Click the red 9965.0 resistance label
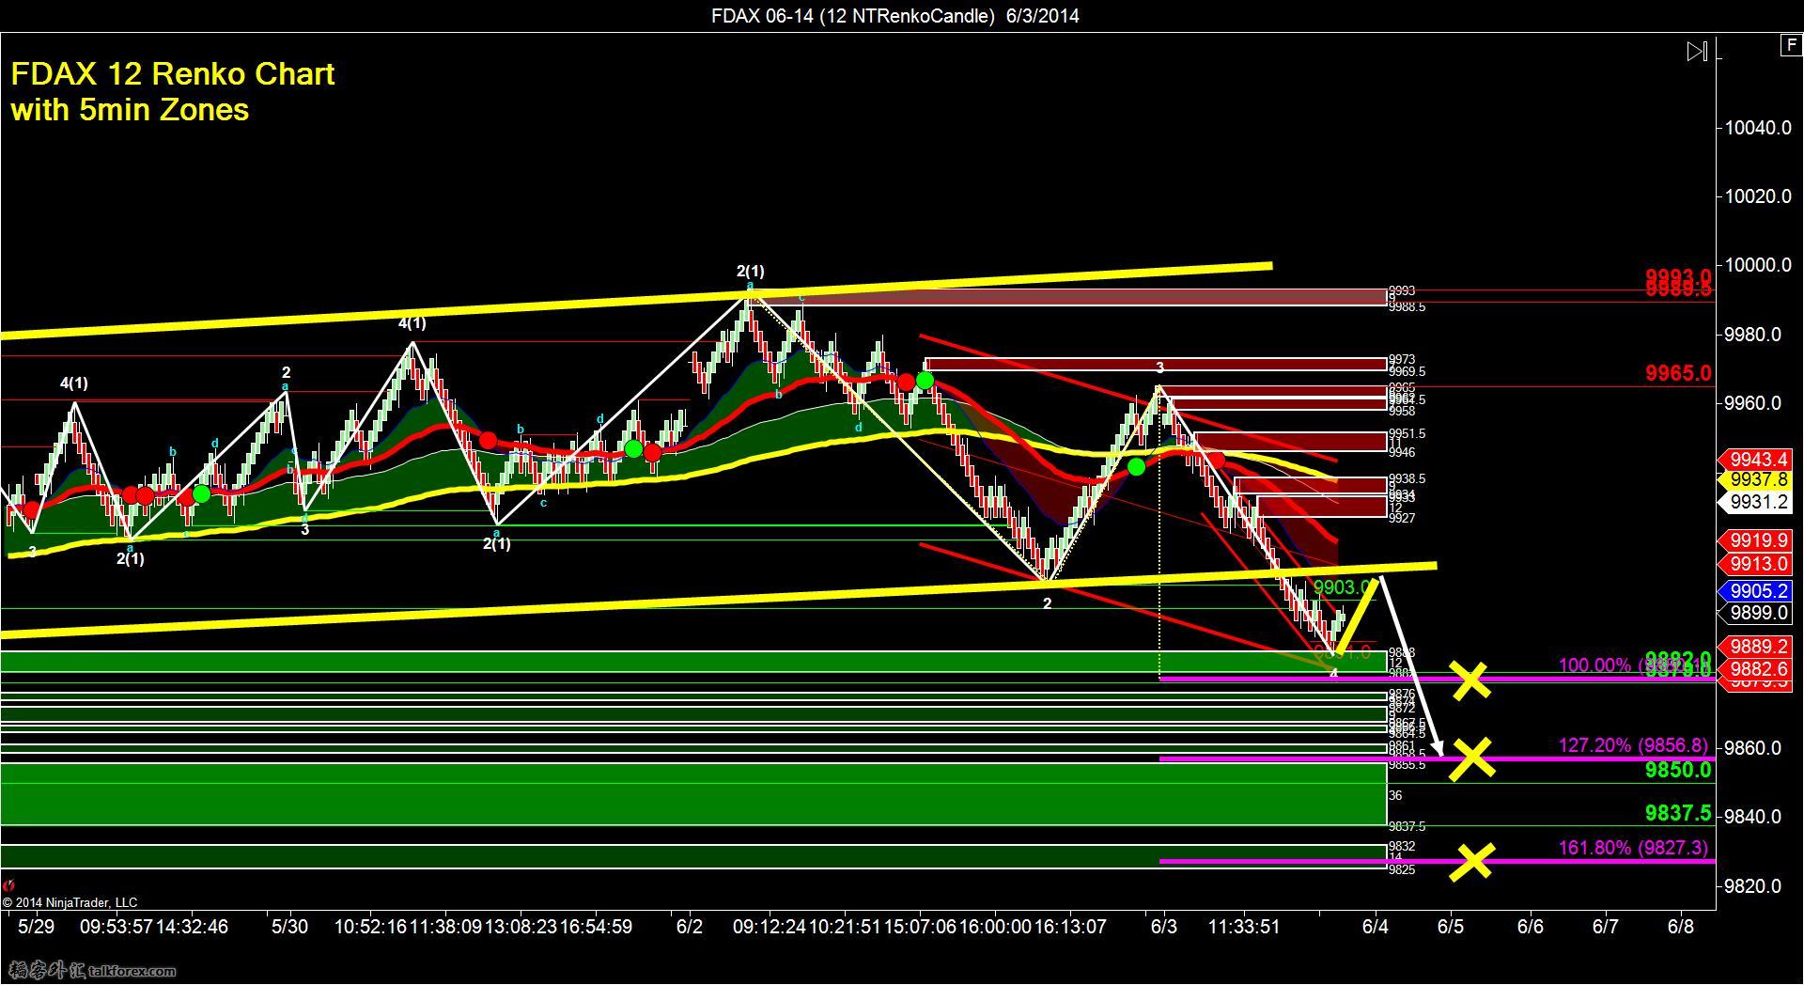The width and height of the screenshot is (1804, 985). point(1678,374)
